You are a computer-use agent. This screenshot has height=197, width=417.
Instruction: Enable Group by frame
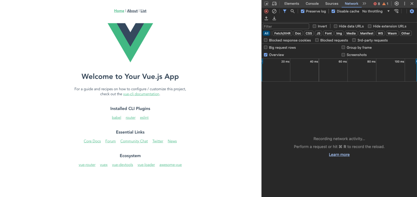(343, 48)
